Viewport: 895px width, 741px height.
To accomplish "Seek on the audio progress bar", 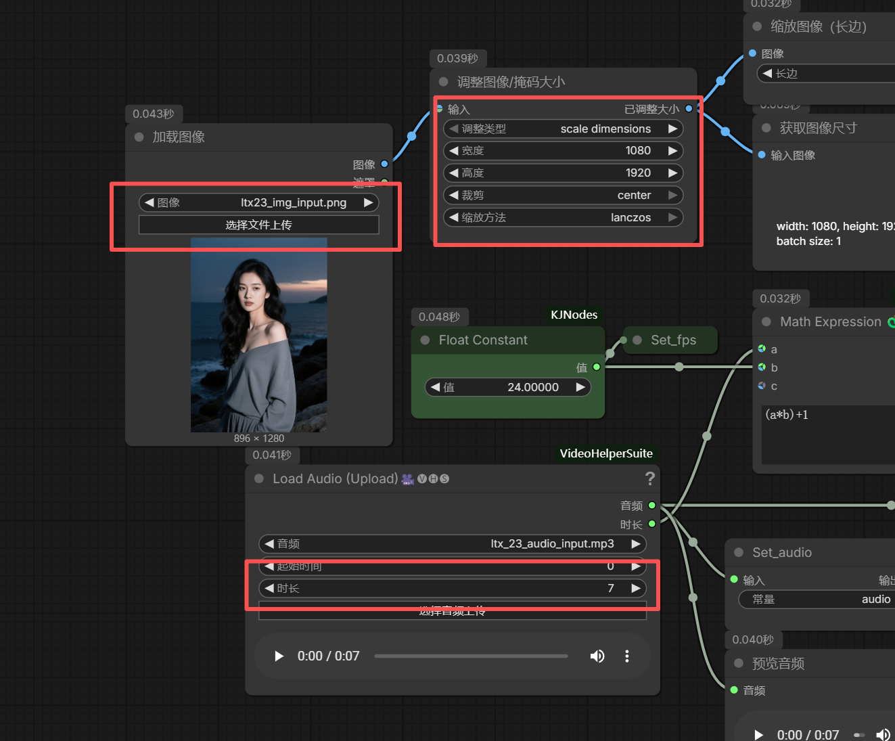I will click(471, 656).
